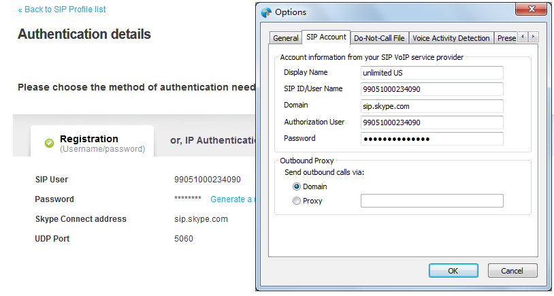
Task: Click the Options dialog app icon
Action: tap(266, 12)
